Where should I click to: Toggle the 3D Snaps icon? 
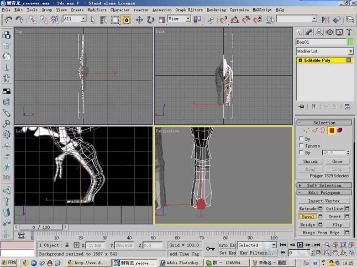(x=223, y=20)
